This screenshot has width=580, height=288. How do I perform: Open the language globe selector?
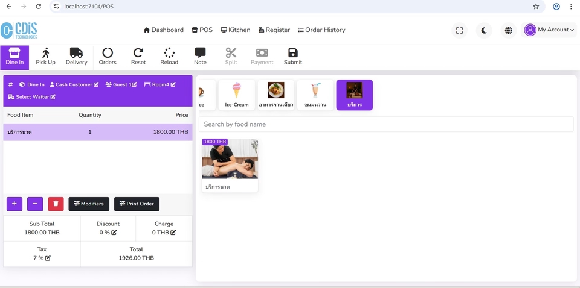click(x=509, y=30)
